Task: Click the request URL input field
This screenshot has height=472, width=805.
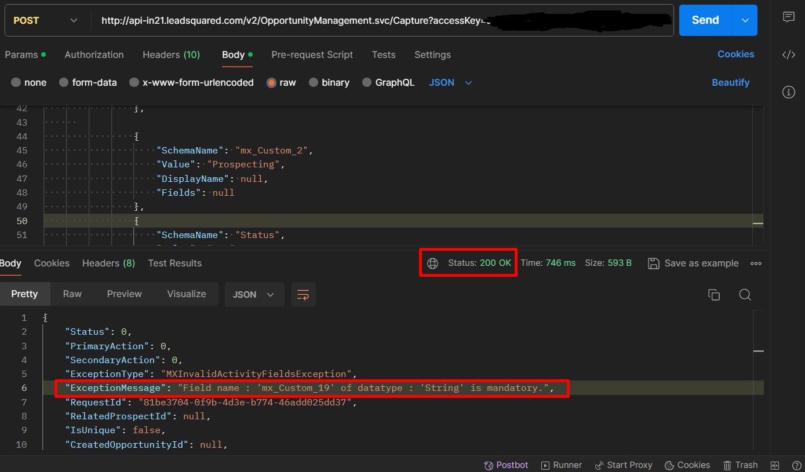Action: click(x=290, y=20)
